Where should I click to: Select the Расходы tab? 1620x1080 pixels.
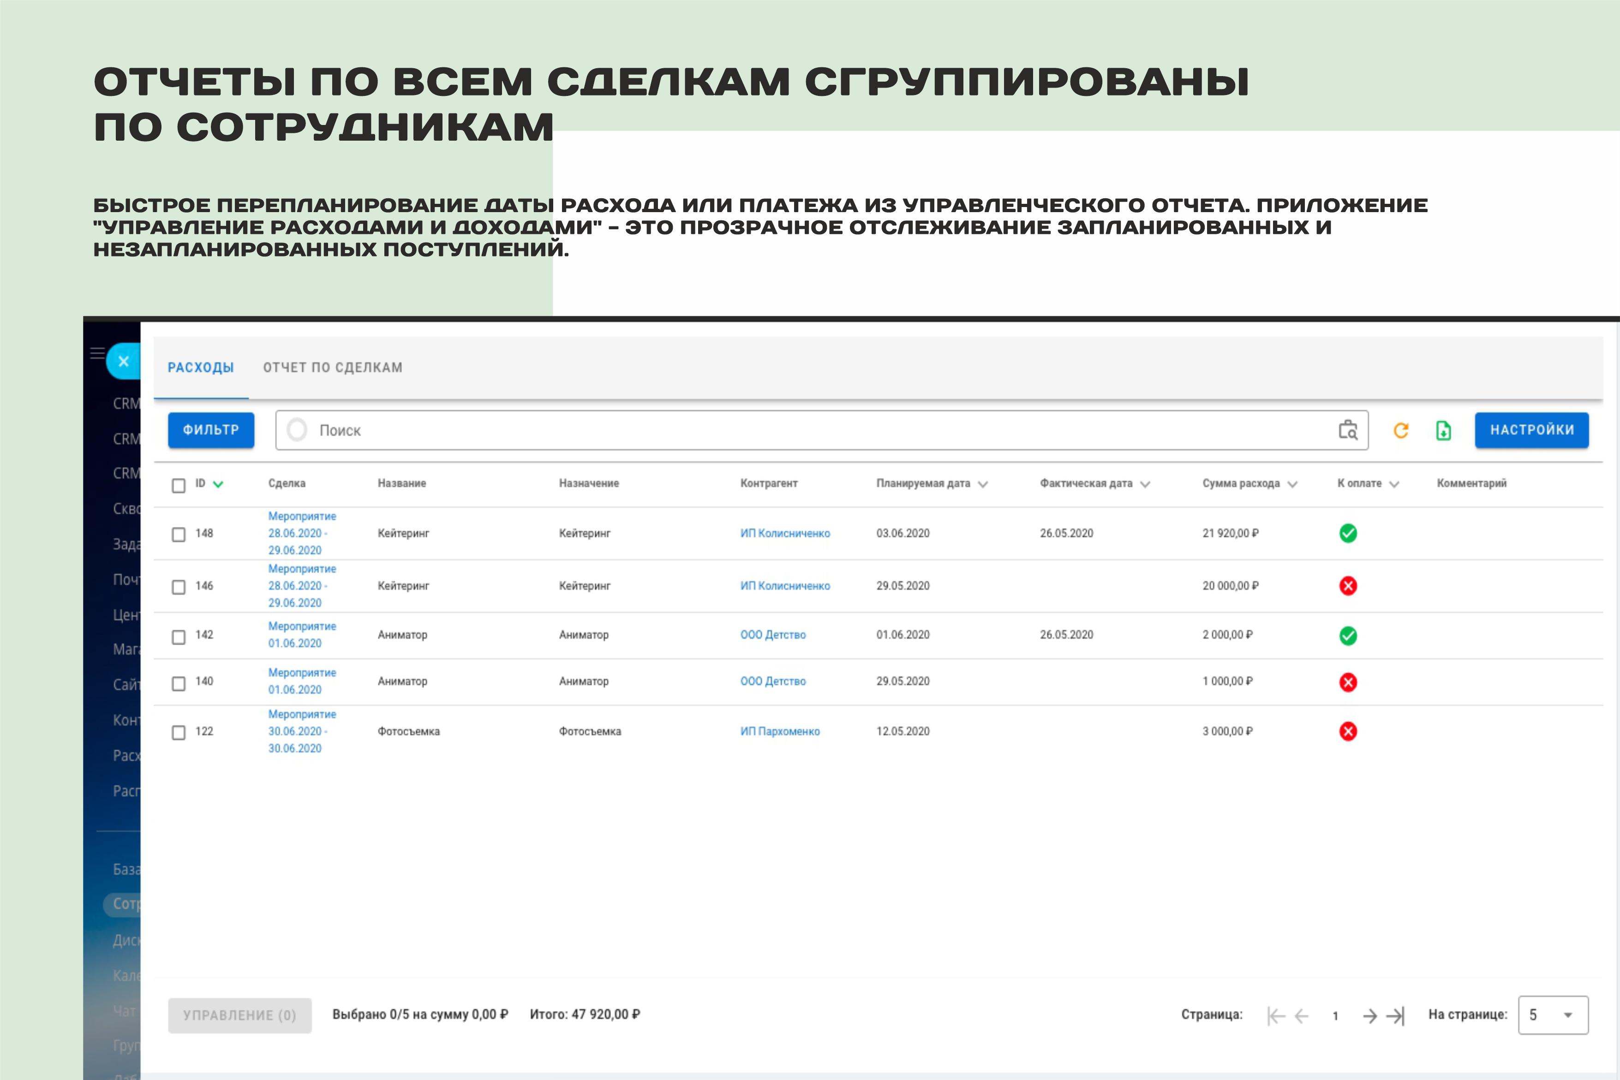pos(201,368)
